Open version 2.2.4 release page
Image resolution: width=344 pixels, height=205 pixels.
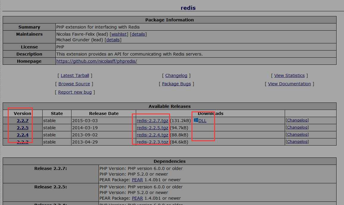pos(23,135)
